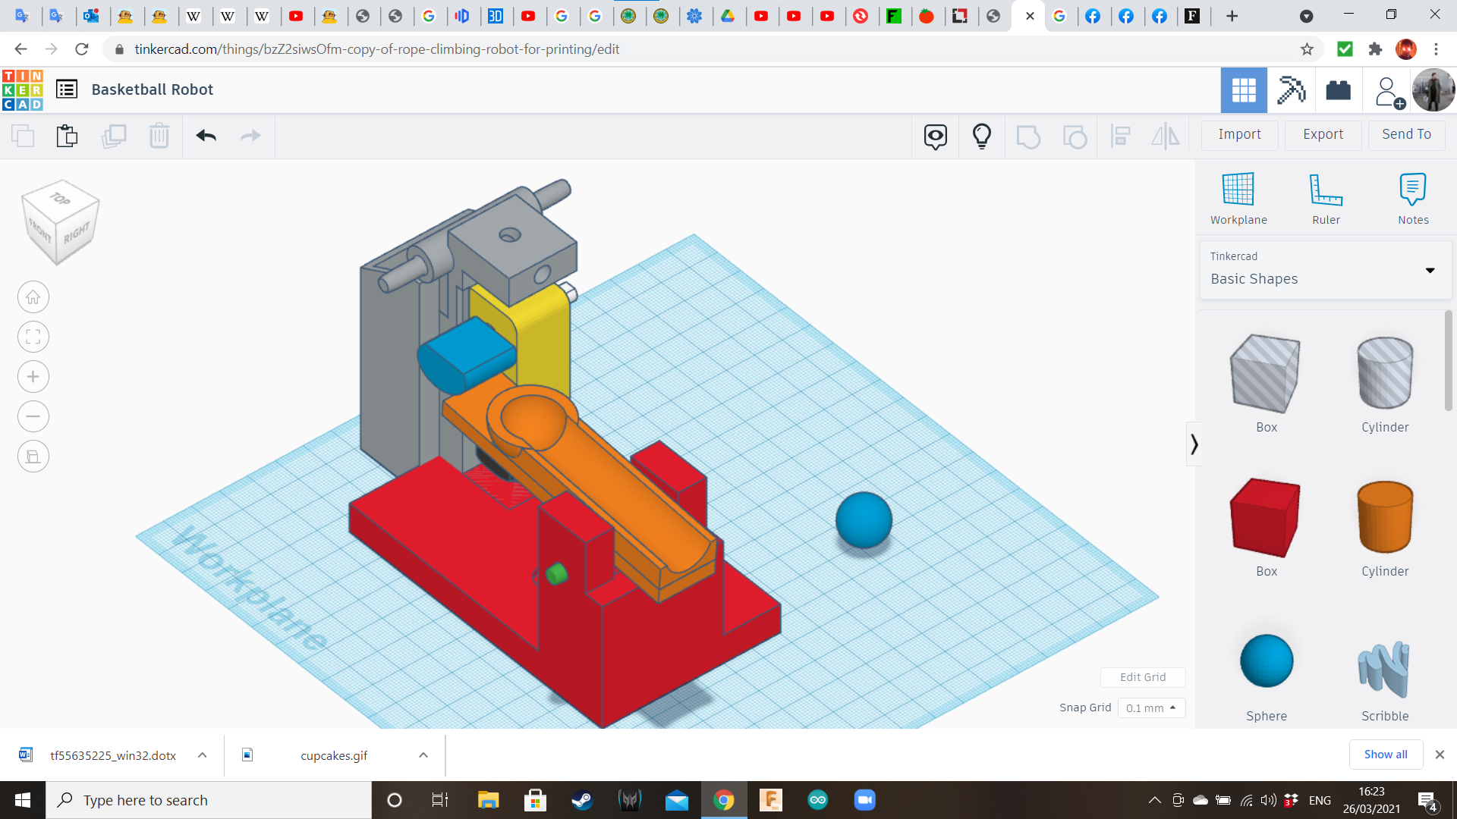Click the Paste clipboard icon
The height and width of the screenshot is (819, 1457).
tap(67, 136)
